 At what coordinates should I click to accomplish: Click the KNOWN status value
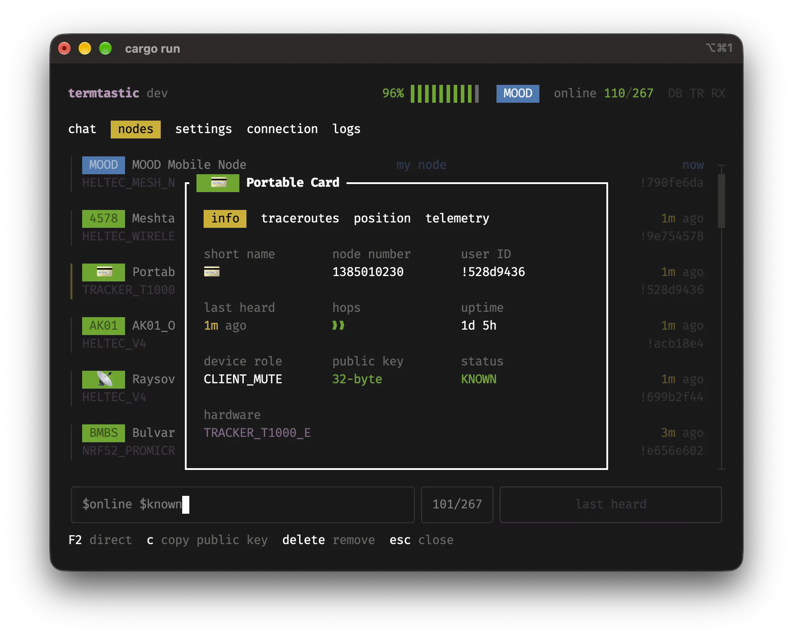479,379
